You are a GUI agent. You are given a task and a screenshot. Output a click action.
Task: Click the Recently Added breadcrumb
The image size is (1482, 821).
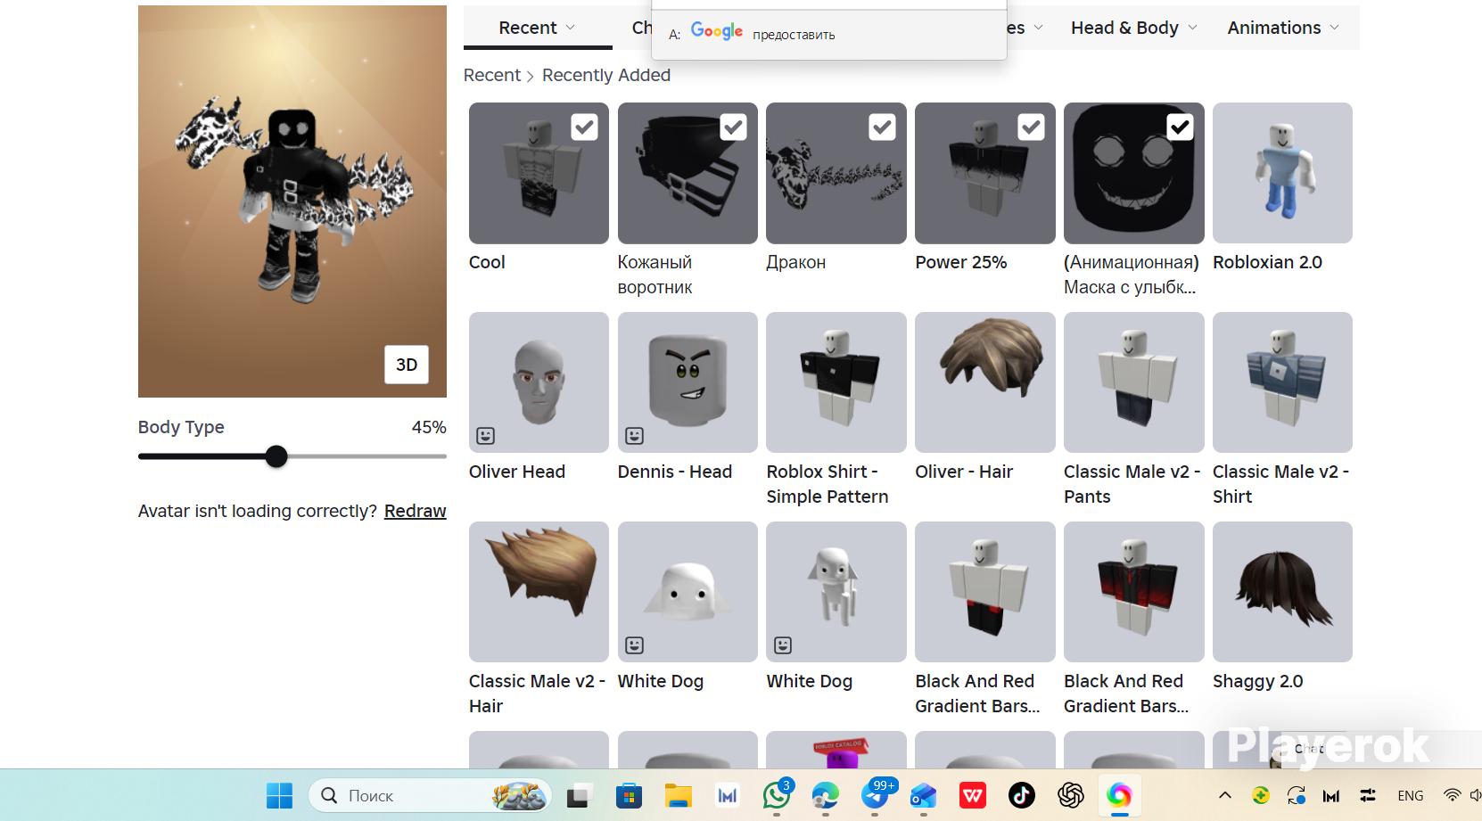(606, 76)
